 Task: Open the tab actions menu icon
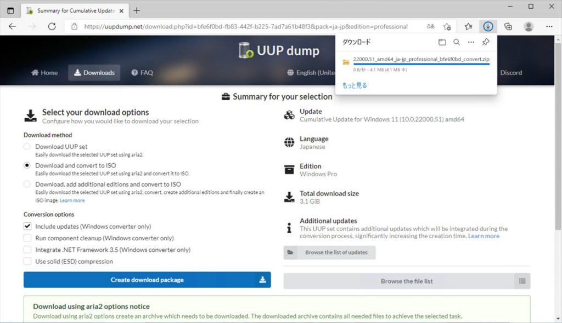click(x=11, y=11)
